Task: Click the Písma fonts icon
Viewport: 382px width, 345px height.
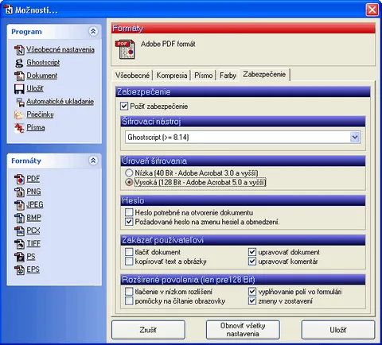Action: coord(19,128)
